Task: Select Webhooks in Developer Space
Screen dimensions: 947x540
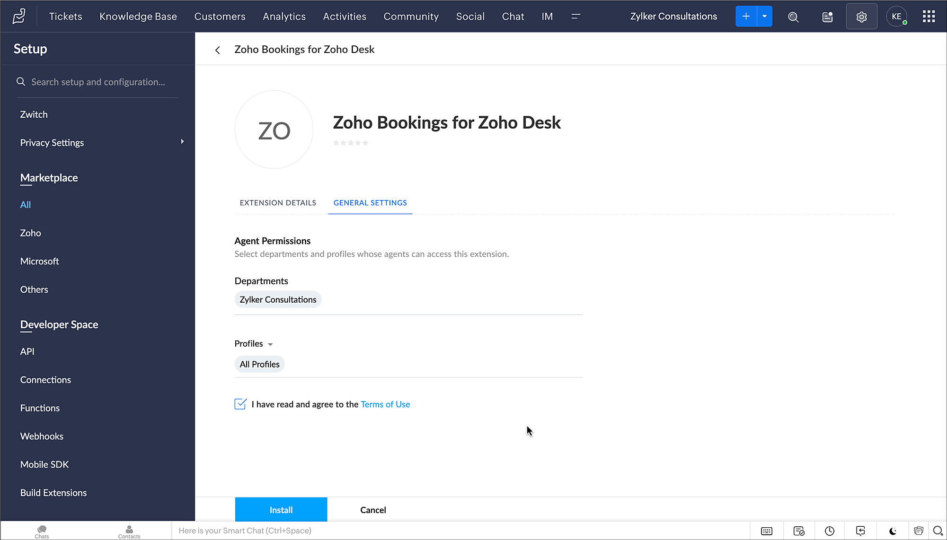Action: click(42, 436)
